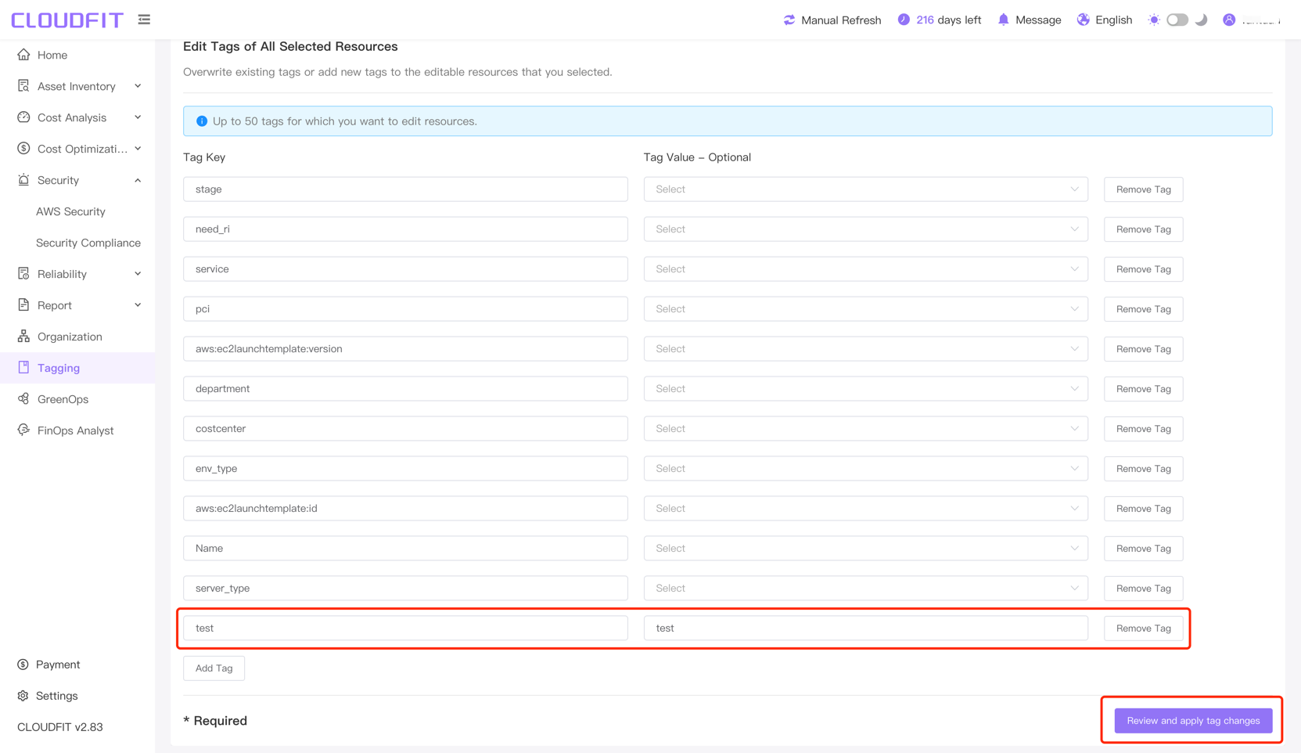Click the Security alarm icon

23,180
